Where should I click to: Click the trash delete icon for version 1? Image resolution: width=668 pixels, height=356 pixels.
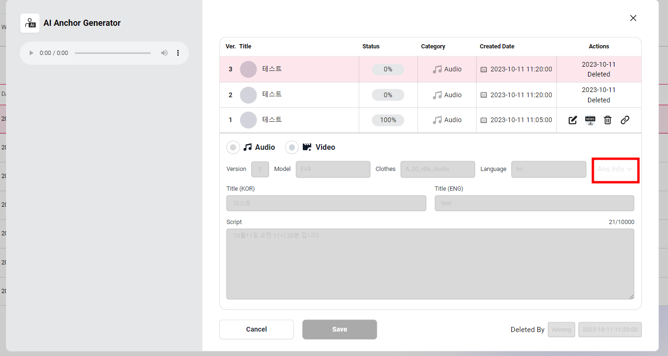607,120
